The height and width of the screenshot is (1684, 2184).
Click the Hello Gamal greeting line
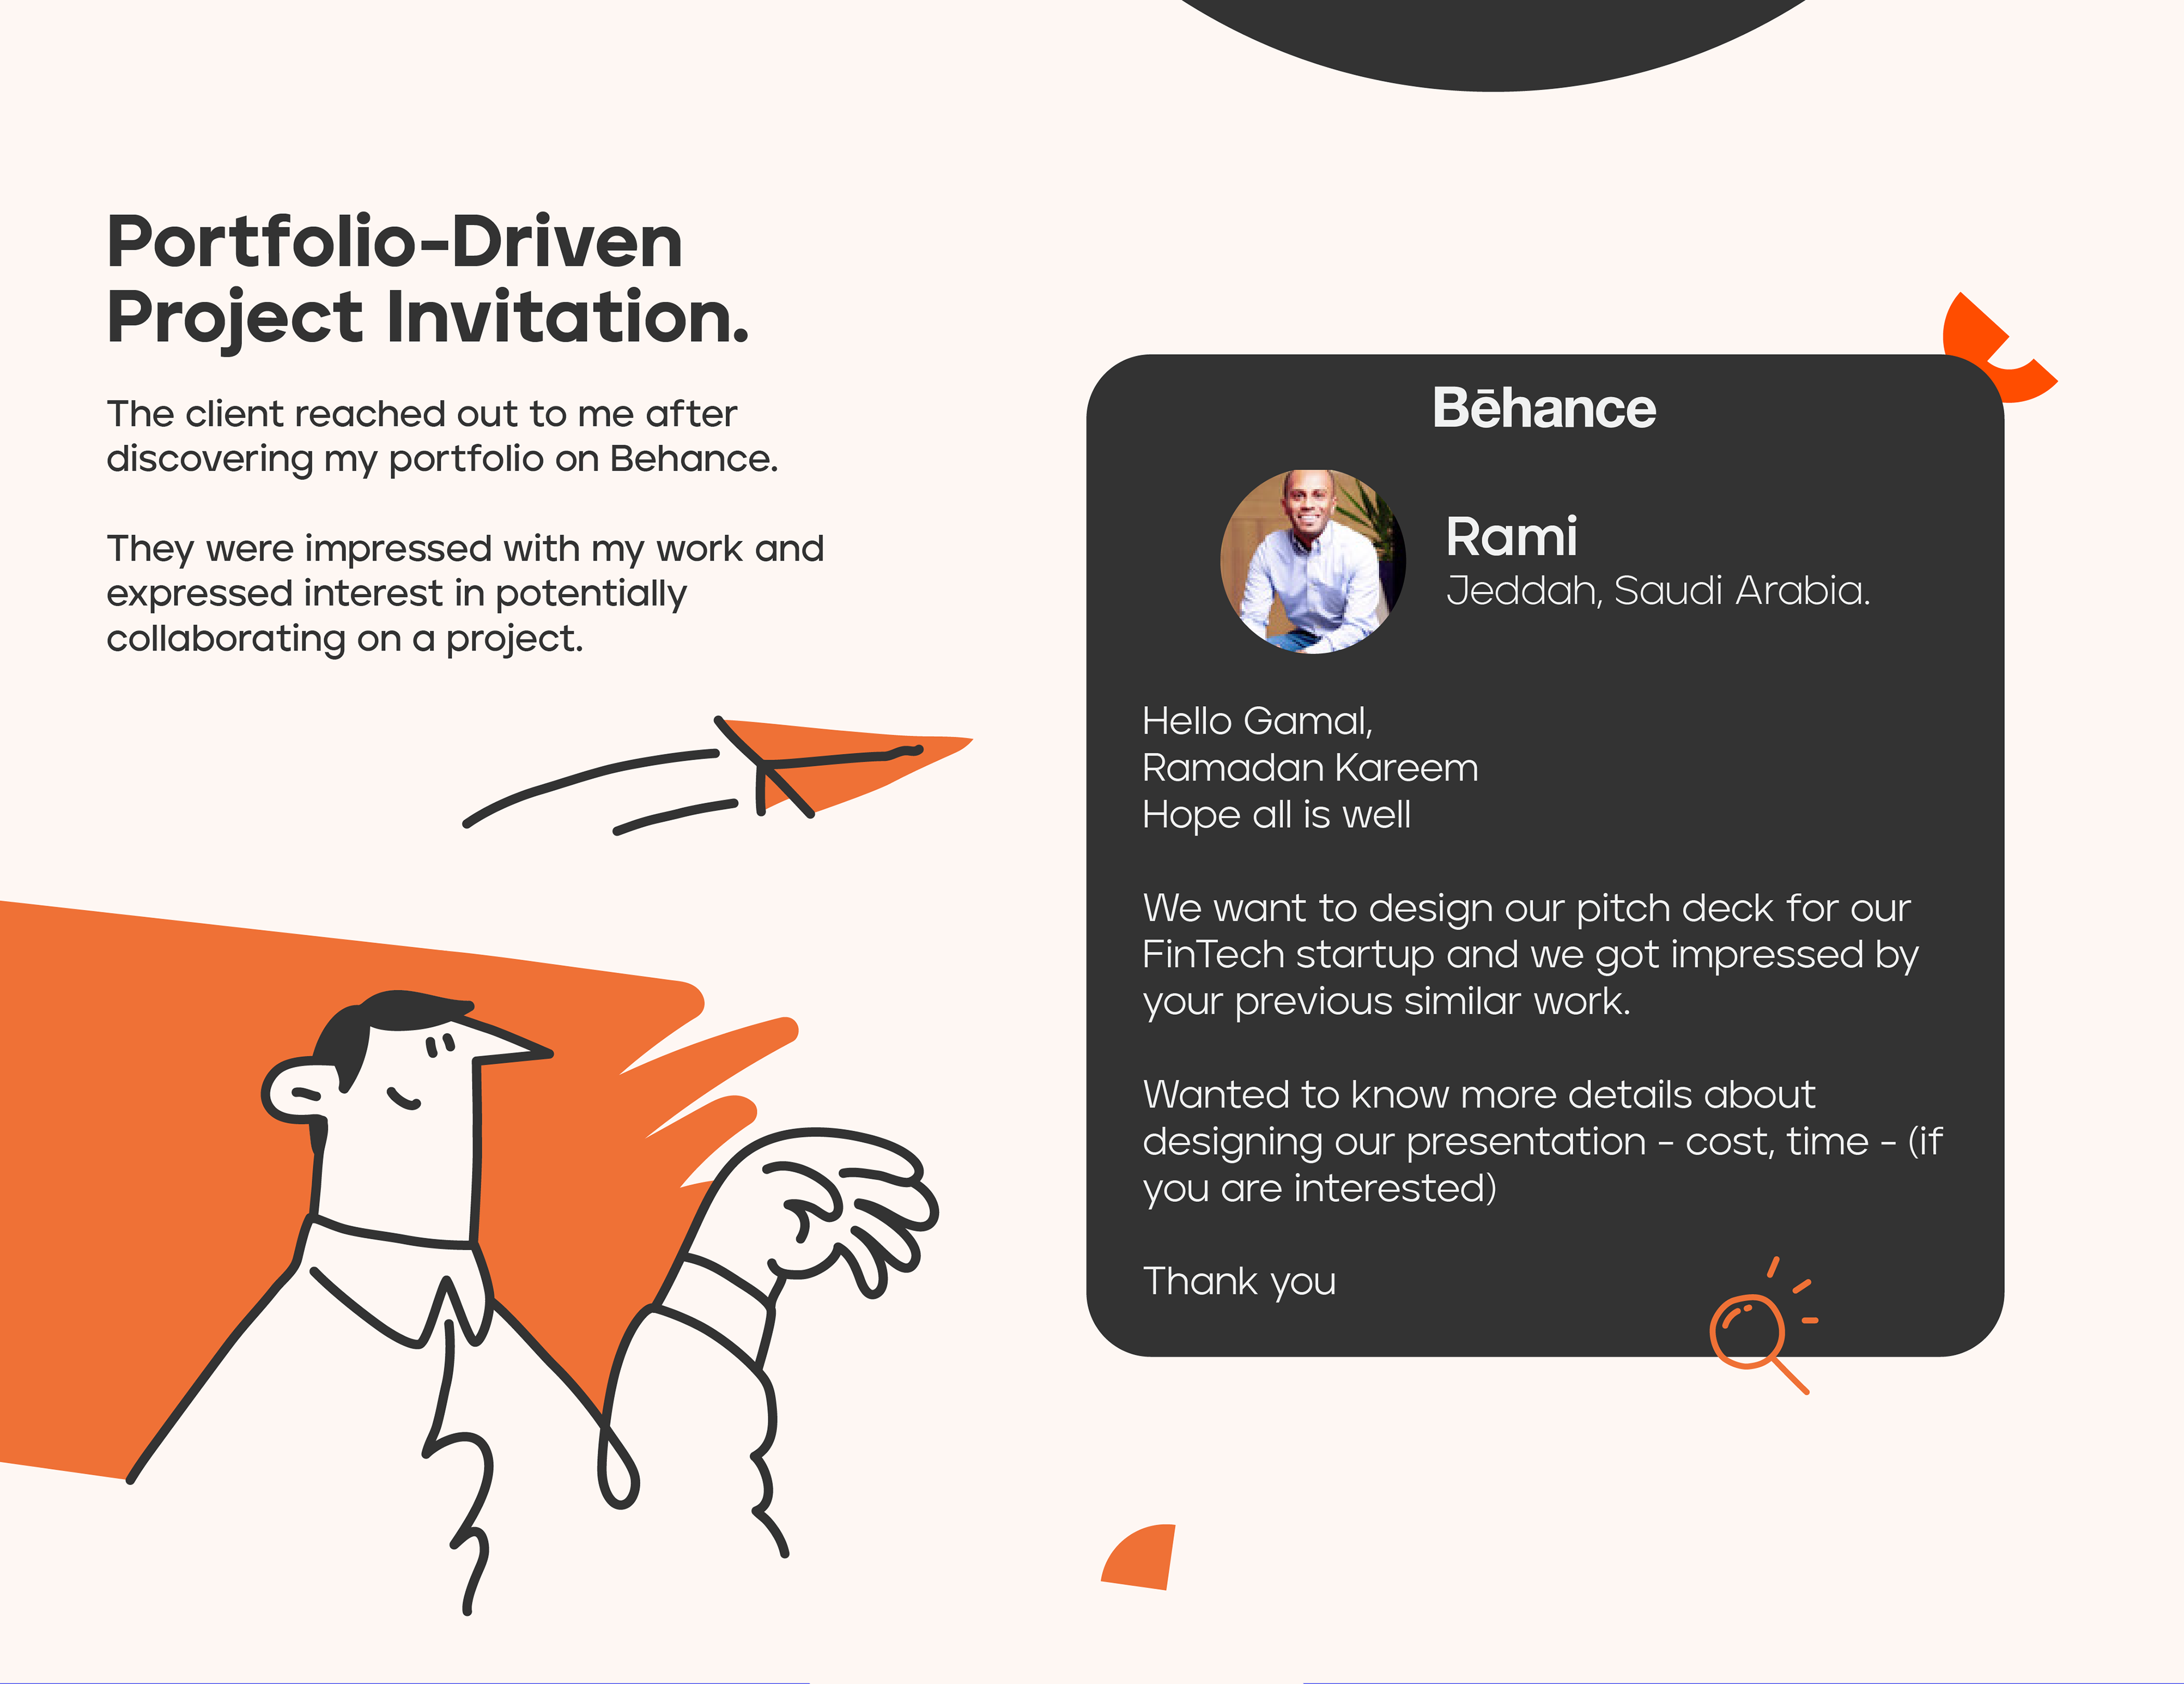tap(1258, 721)
